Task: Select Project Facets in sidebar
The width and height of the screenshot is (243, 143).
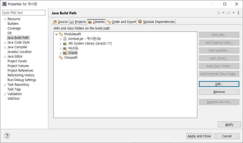Action: (17, 61)
